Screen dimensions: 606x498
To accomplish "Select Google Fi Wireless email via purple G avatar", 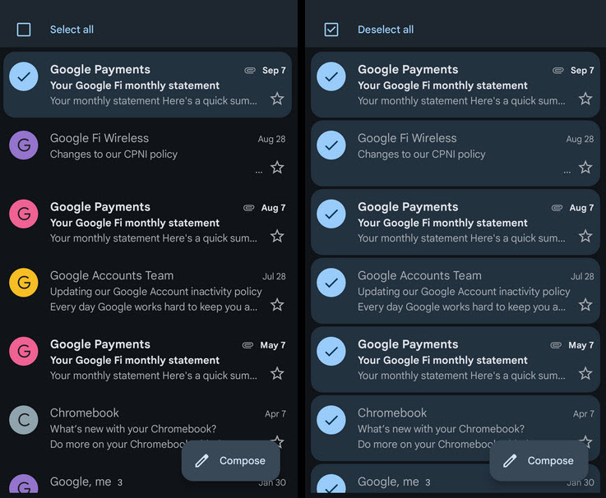I will [x=24, y=145].
